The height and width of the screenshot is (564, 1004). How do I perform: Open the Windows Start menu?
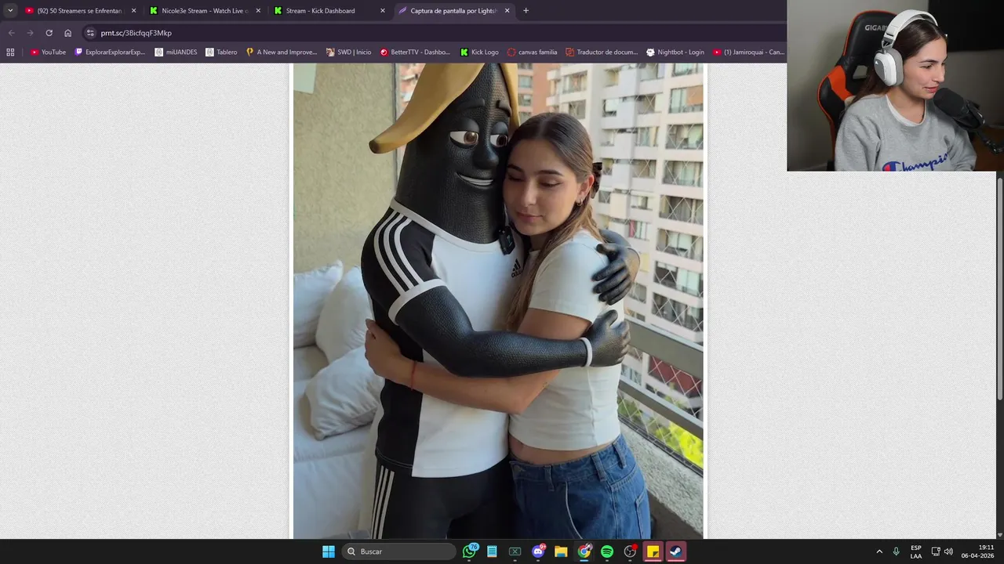click(329, 551)
